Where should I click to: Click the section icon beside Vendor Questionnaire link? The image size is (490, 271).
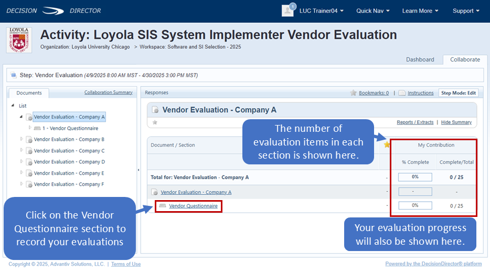[163, 205]
